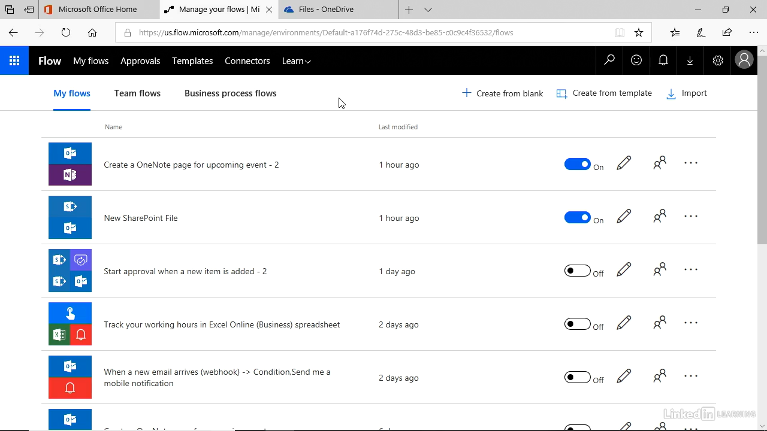Open the notifications bell icon
This screenshot has width=767, height=431.
pos(663,60)
